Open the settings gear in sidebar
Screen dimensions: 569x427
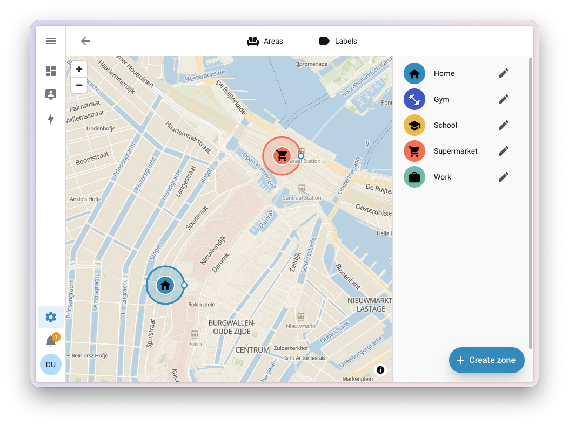click(51, 317)
